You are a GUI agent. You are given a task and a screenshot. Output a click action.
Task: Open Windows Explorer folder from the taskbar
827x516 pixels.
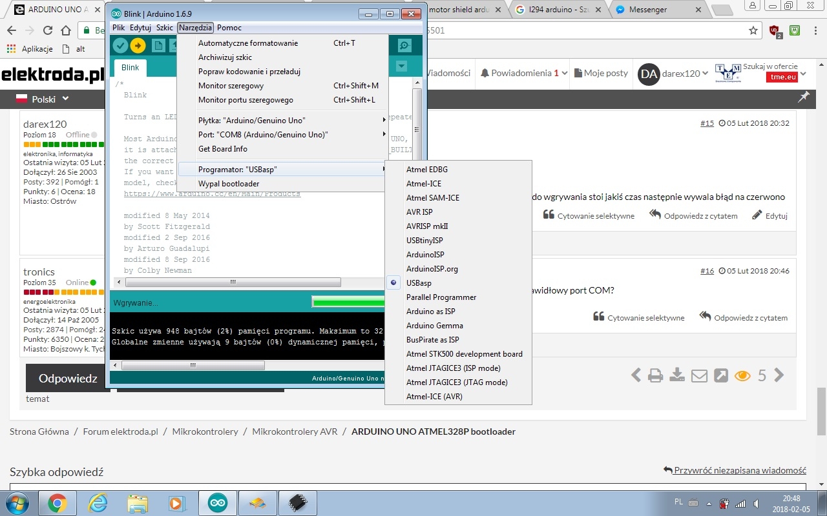coord(137,503)
